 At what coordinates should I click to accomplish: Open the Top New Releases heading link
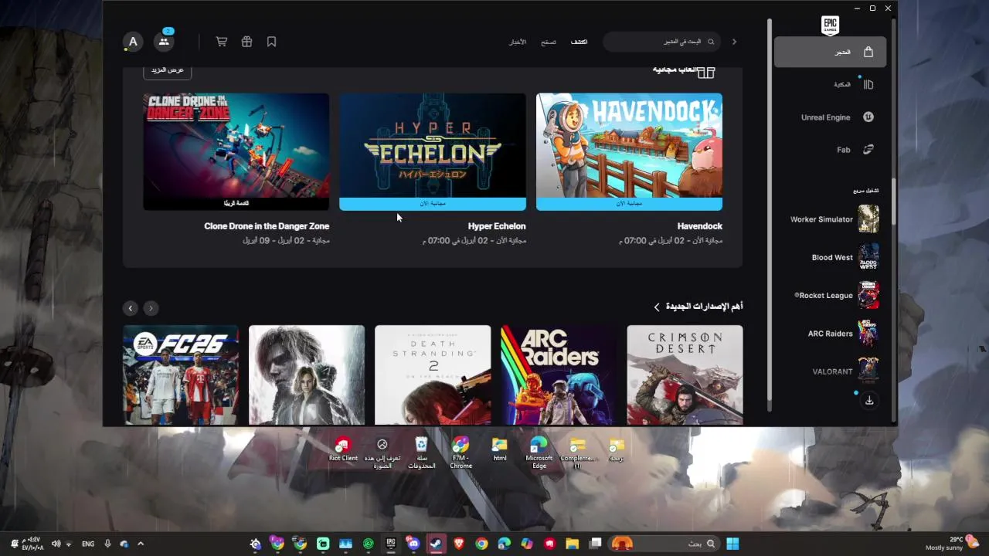click(698, 307)
